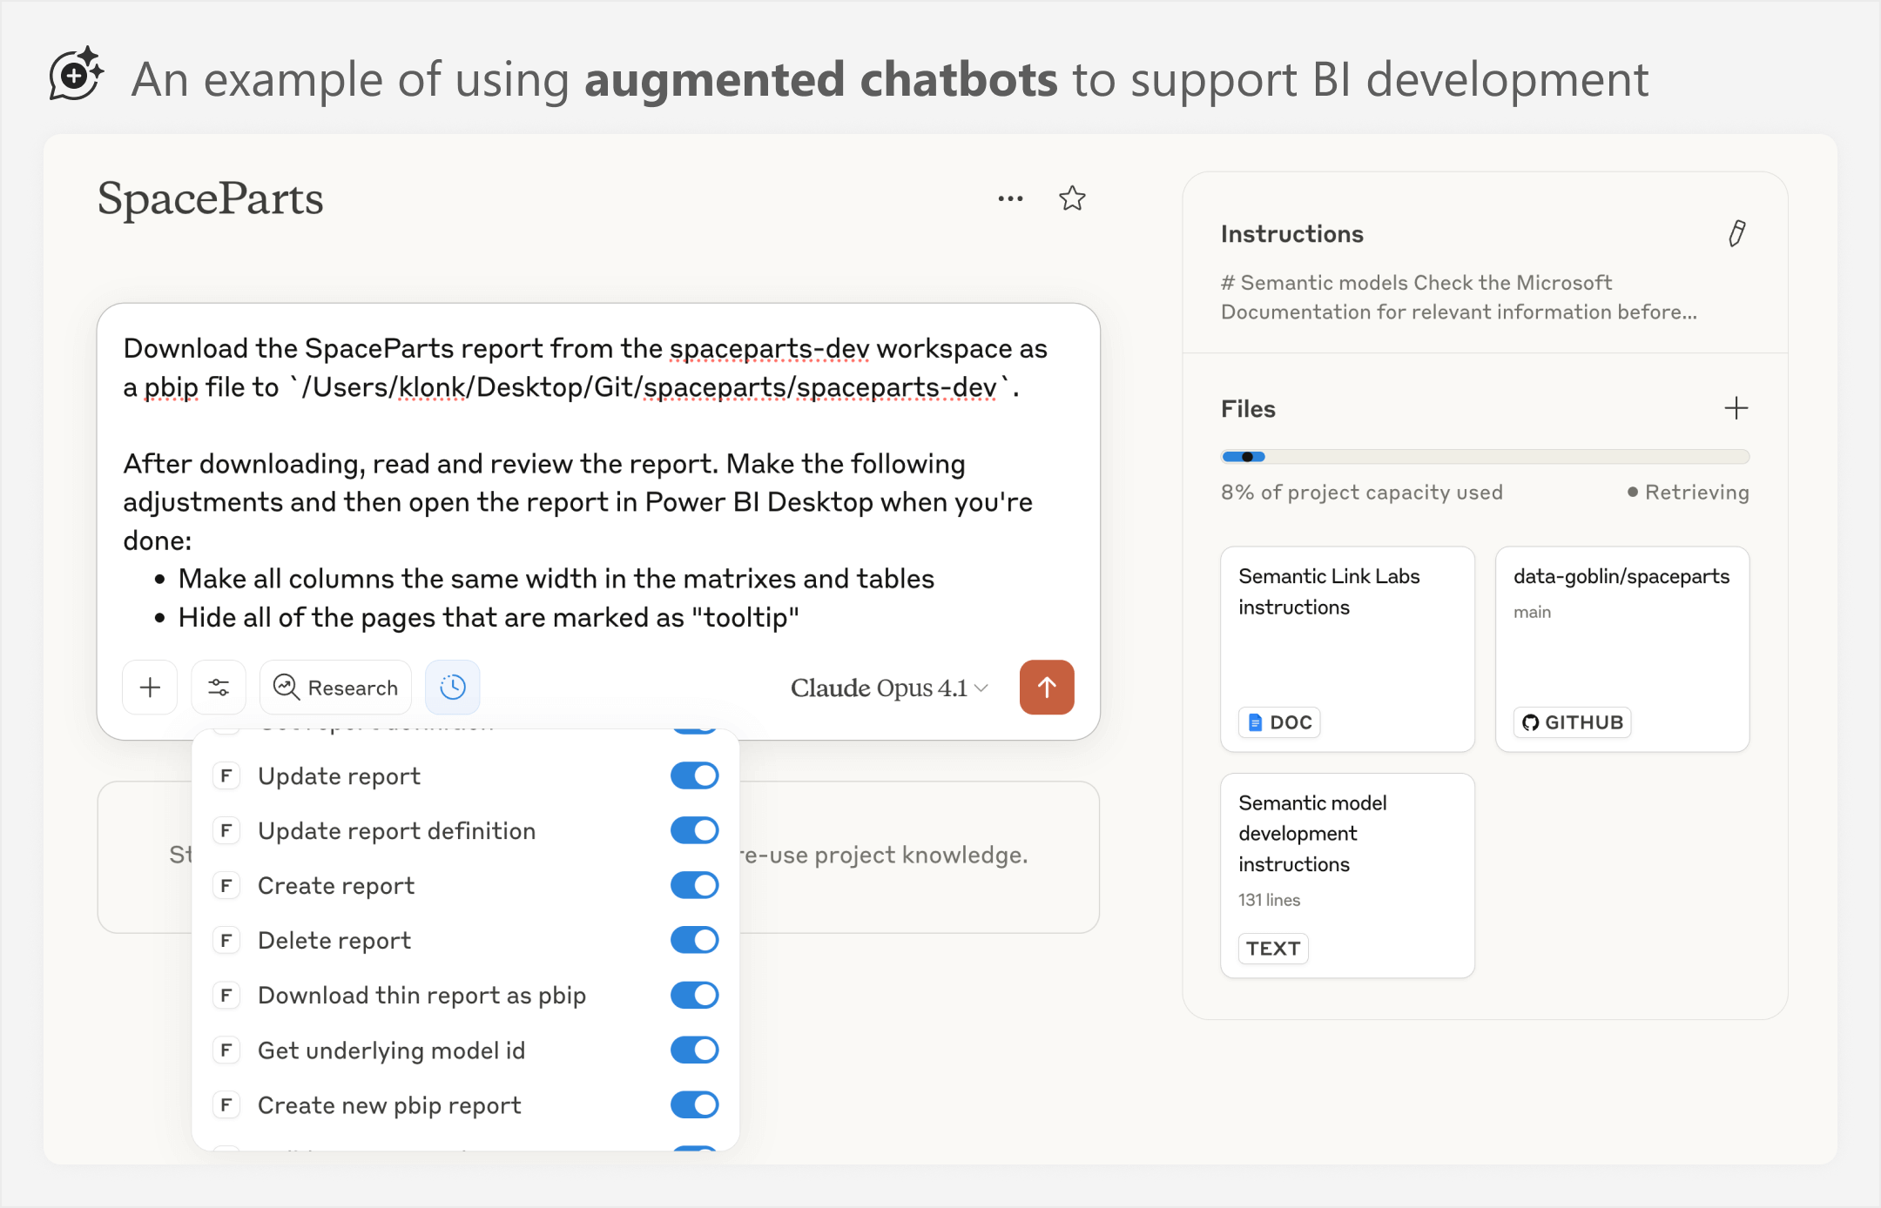Click the Retrieving status indicator

tap(1688, 492)
